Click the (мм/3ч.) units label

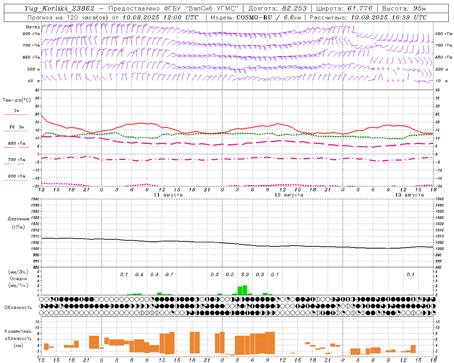[x=18, y=272]
